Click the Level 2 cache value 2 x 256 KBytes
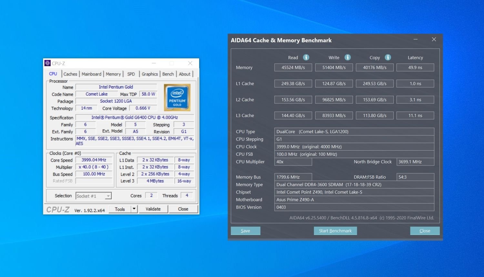Screen dimensions: 484x277 [x=155, y=174]
